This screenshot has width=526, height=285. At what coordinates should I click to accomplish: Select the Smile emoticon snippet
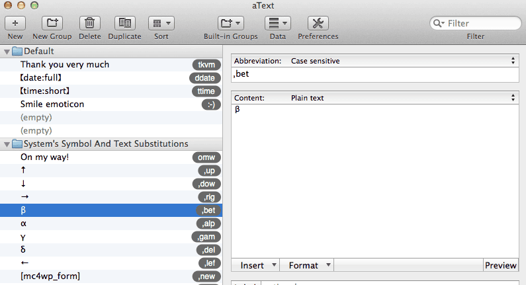coord(111,104)
